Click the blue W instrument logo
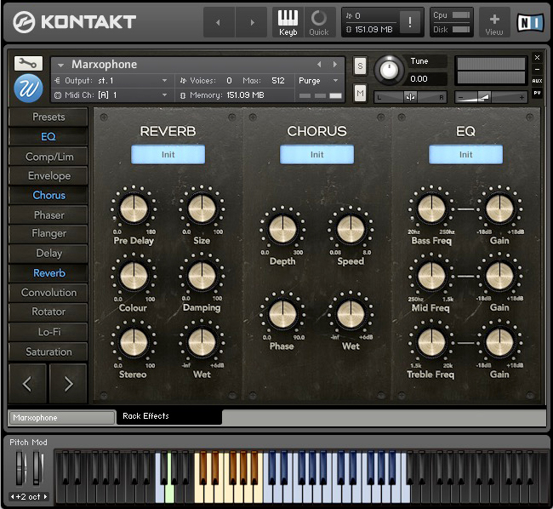The height and width of the screenshot is (509, 553). pyautogui.click(x=28, y=88)
